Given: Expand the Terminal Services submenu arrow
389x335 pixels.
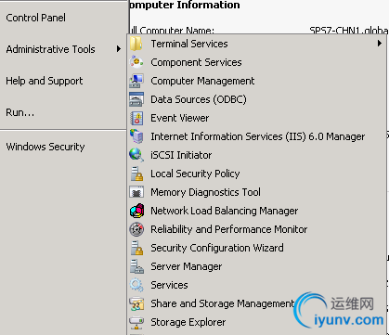Looking at the screenshot, I should point(380,44).
